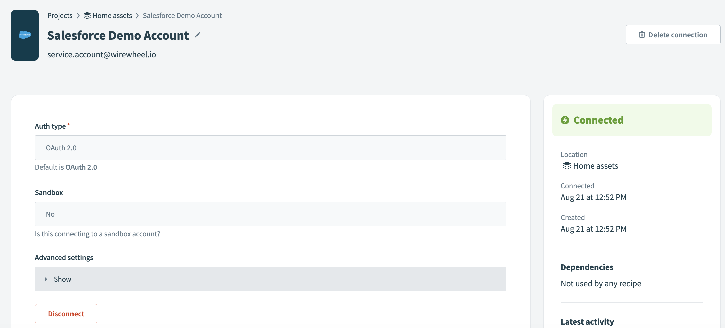Click the Latest activity heading

587,322
